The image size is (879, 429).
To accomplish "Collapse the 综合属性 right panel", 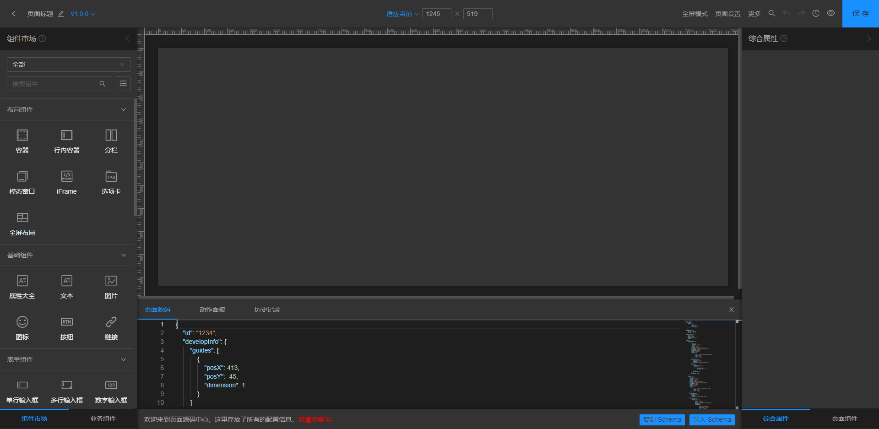I will 869,38.
